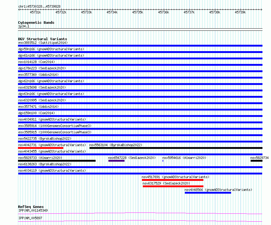Click nsv5954616 (Almarri2020) label
271x225 pixels.
click(184, 158)
